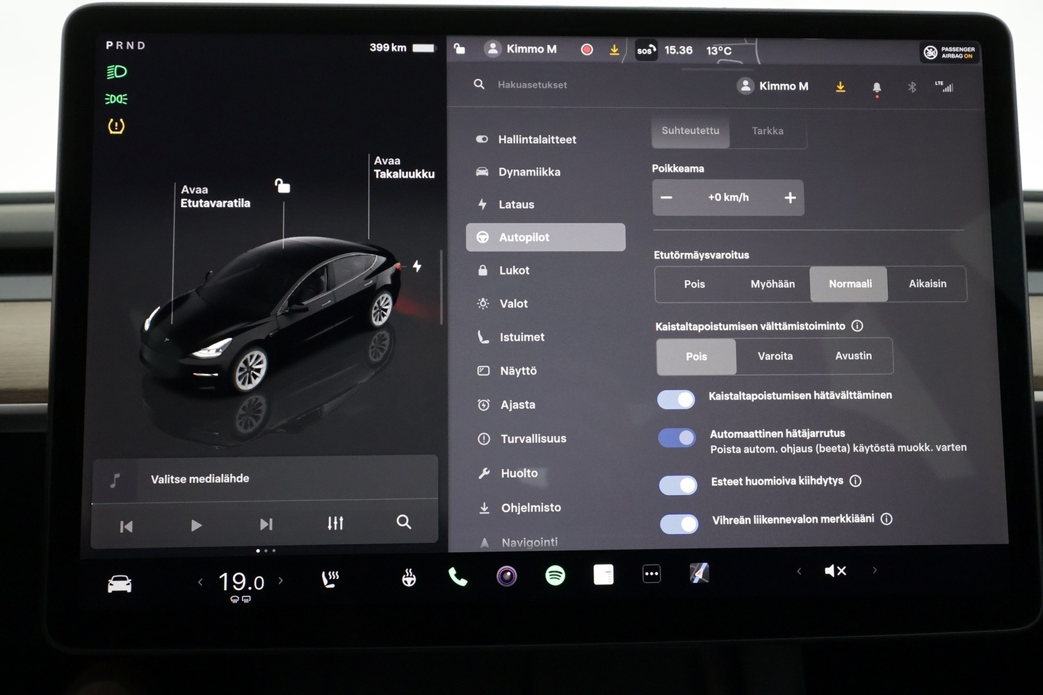Image resolution: width=1043 pixels, height=695 pixels.
Task: Set Etutörmäysvaroitus to Aikaisin
Action: coord(928,284)
